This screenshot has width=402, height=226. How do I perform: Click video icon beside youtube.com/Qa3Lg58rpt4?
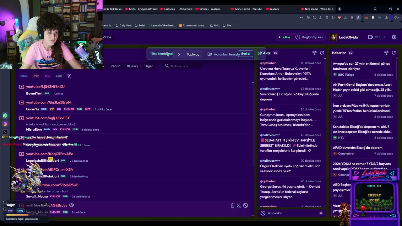[21, 102]
